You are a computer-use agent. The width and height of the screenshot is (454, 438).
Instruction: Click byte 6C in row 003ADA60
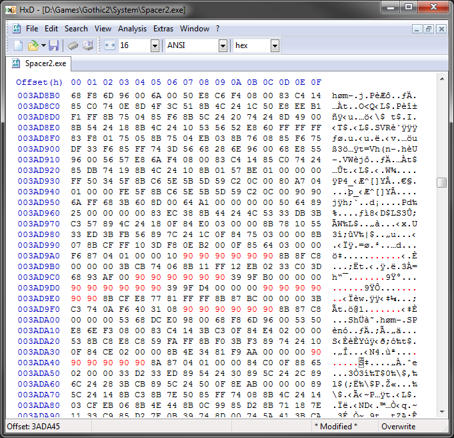pos(76,384)
